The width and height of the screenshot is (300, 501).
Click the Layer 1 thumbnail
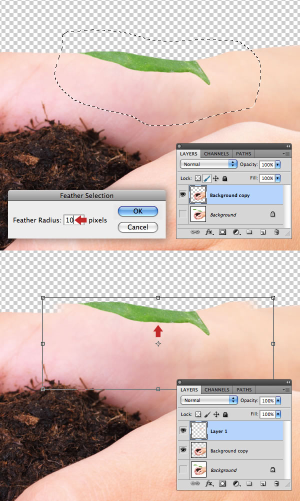198,430
